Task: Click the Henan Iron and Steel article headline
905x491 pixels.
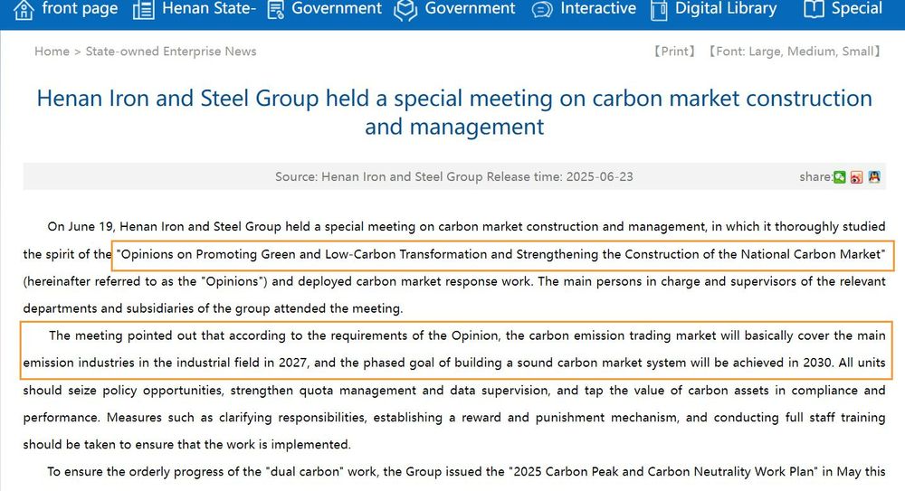Action: (x=454, y=112)
